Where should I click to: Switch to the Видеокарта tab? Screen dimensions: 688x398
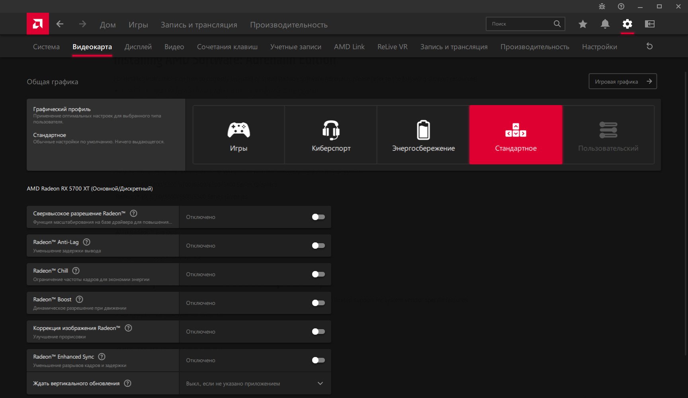(x=92, y=47)
